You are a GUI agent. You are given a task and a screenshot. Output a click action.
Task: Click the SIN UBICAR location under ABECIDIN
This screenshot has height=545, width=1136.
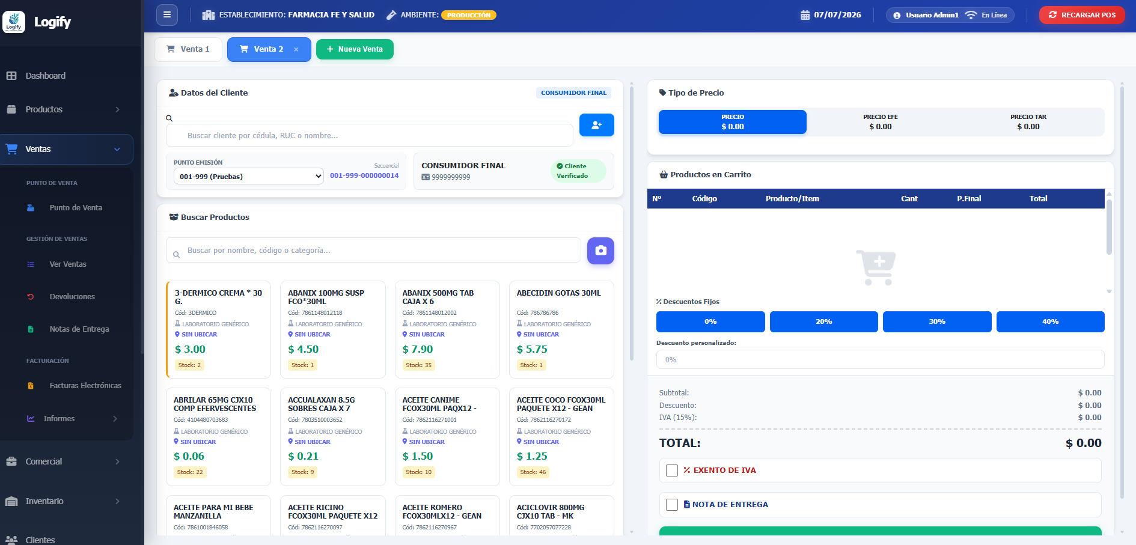click(x=541, y=335)
